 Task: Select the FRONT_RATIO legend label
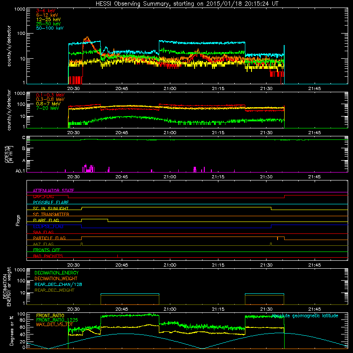pyautogui.click(x=50, y=315)
